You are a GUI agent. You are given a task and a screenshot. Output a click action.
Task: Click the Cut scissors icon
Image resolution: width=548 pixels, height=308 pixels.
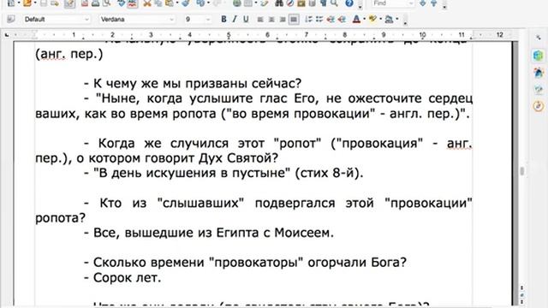point(147,3)
